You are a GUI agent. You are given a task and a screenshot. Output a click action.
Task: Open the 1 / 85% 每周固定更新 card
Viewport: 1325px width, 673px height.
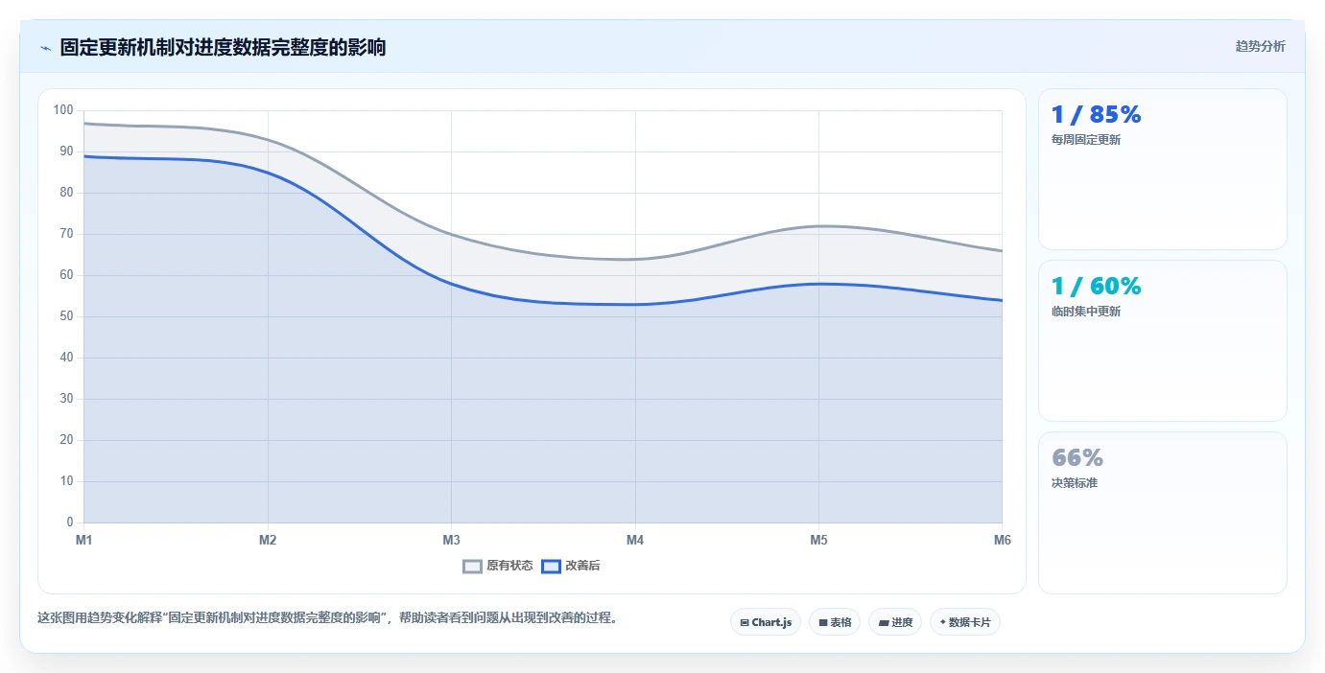click(x=1163, y=170)
